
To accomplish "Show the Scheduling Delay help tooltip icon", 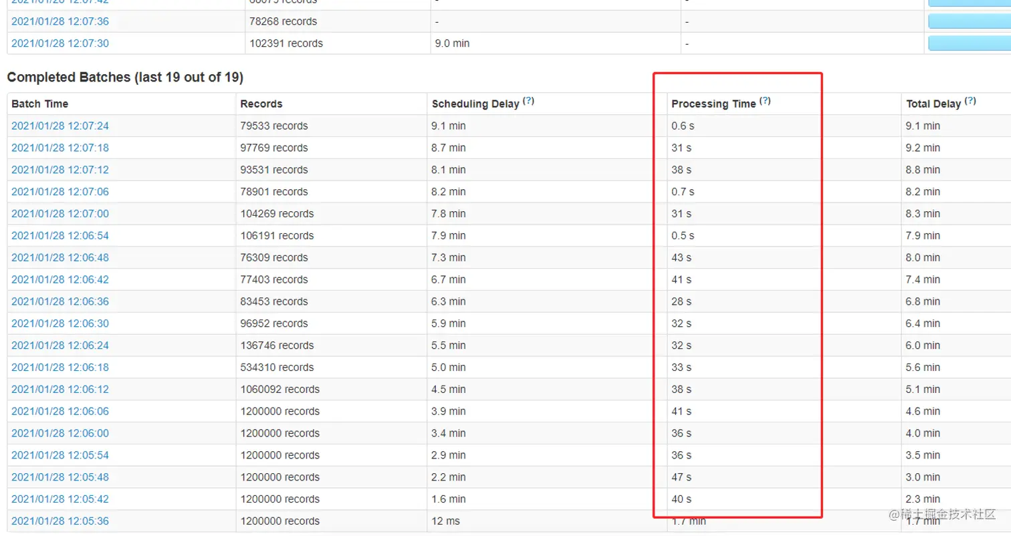I will (x=528, y=101).
